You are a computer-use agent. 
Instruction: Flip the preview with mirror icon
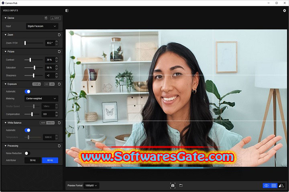tap(281, 186)
